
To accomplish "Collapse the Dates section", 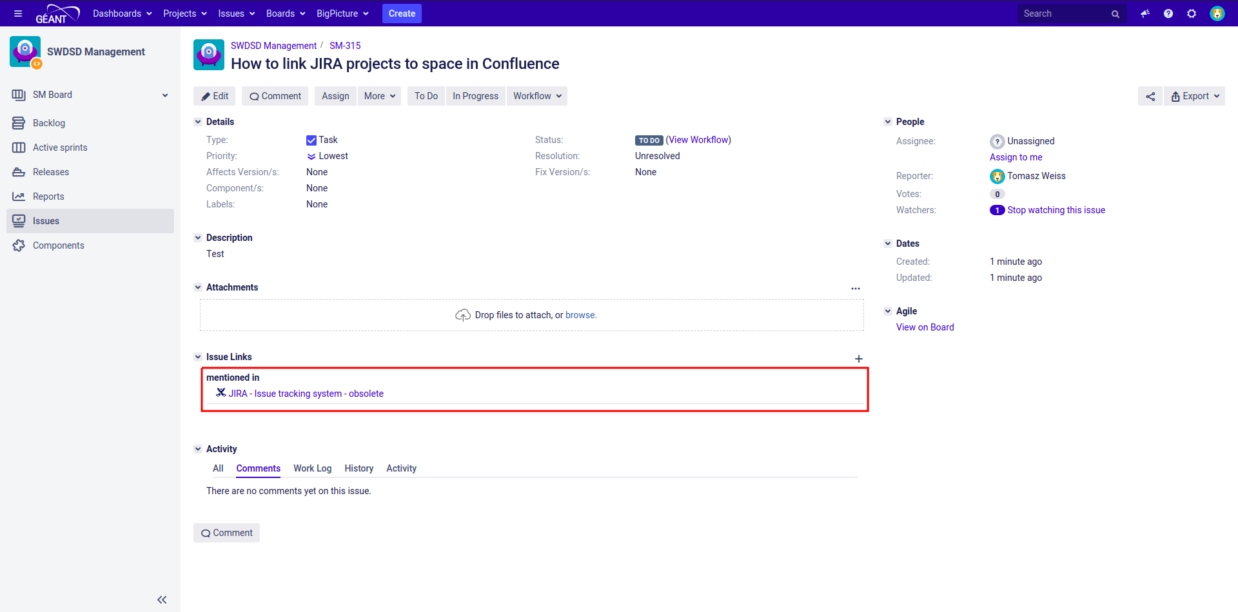I will point(888,244).
